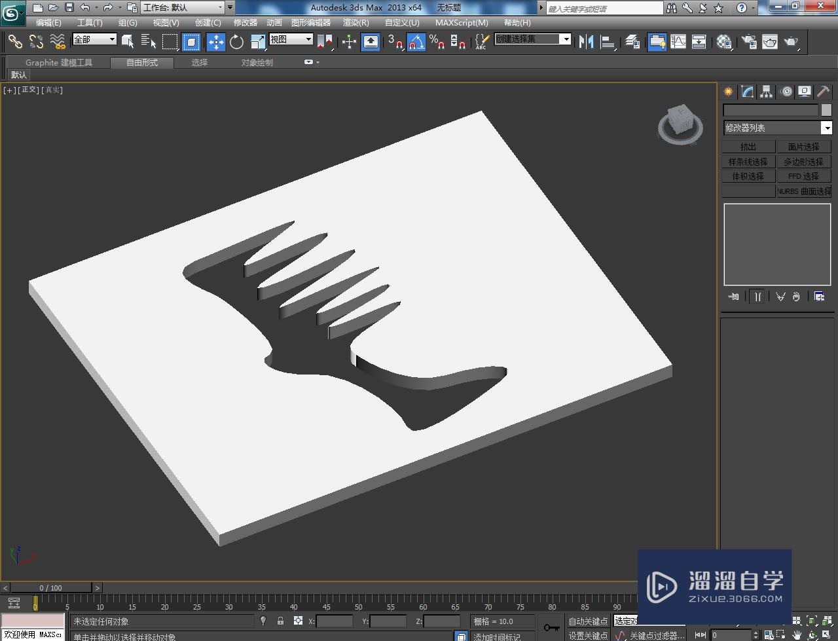
Task: Click the ViewCube navigation widget
Action: coord(680,124)
